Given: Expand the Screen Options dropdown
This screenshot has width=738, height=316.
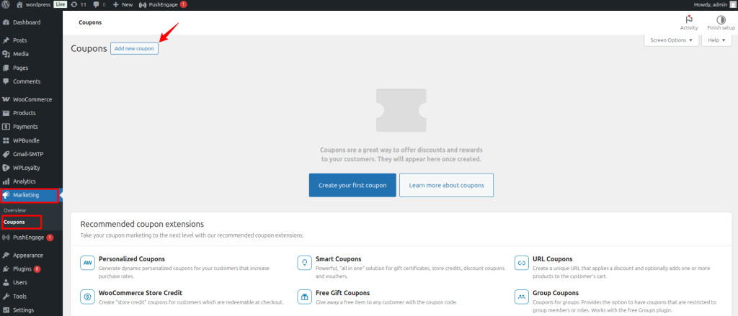Looking at the screenshot, I should (671, 40).
